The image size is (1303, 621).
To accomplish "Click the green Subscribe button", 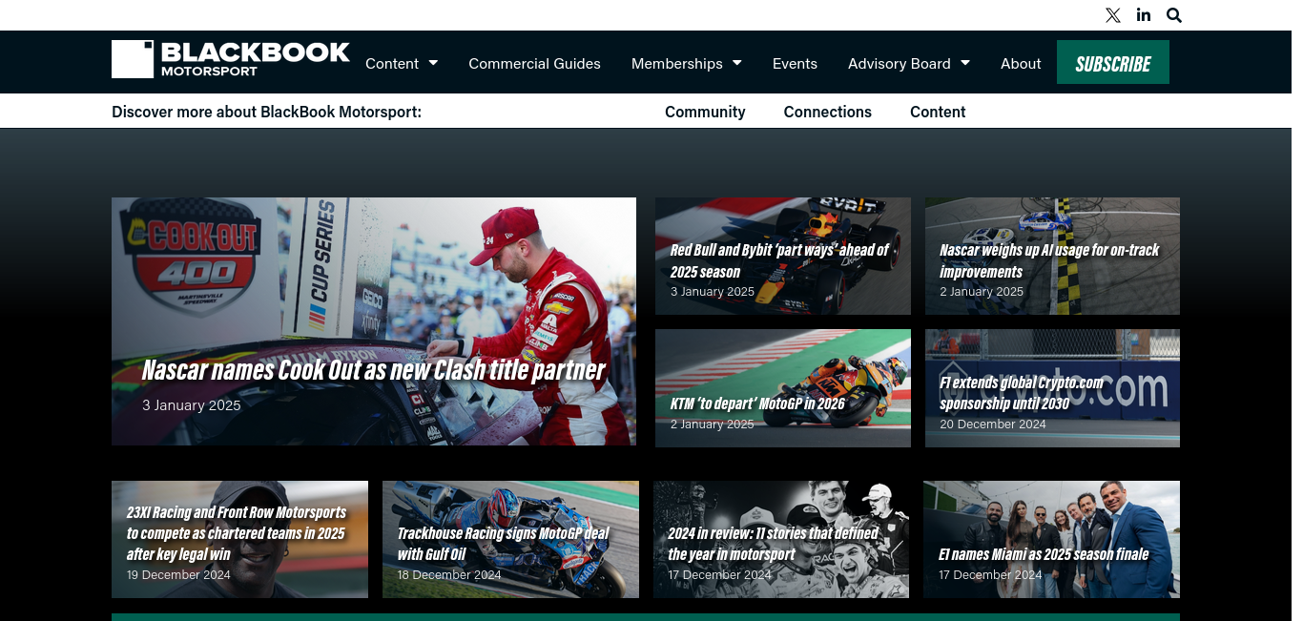I will 1113,63.
